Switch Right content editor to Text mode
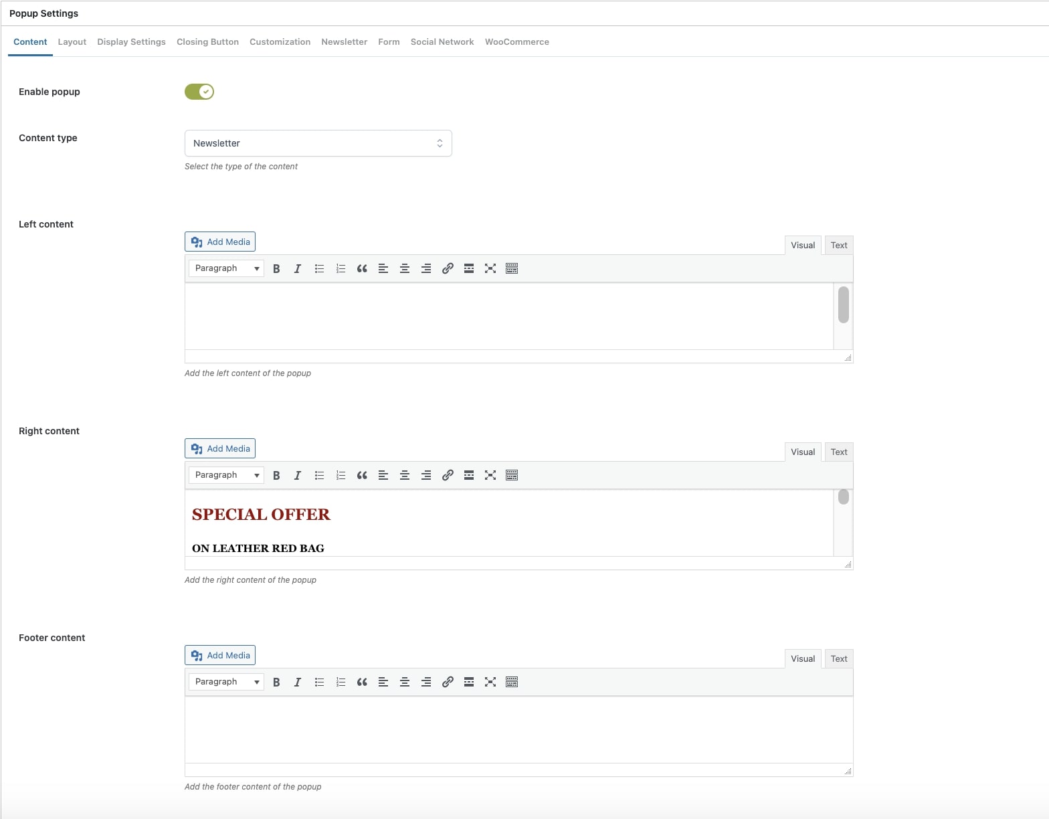This screenshot has height=819, width=1049. point(839,452)
